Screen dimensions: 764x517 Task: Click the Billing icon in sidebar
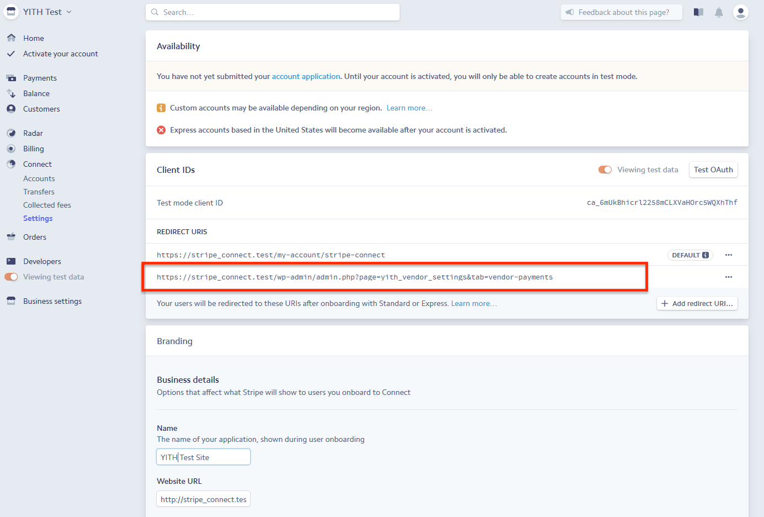(x=11, y=149)
